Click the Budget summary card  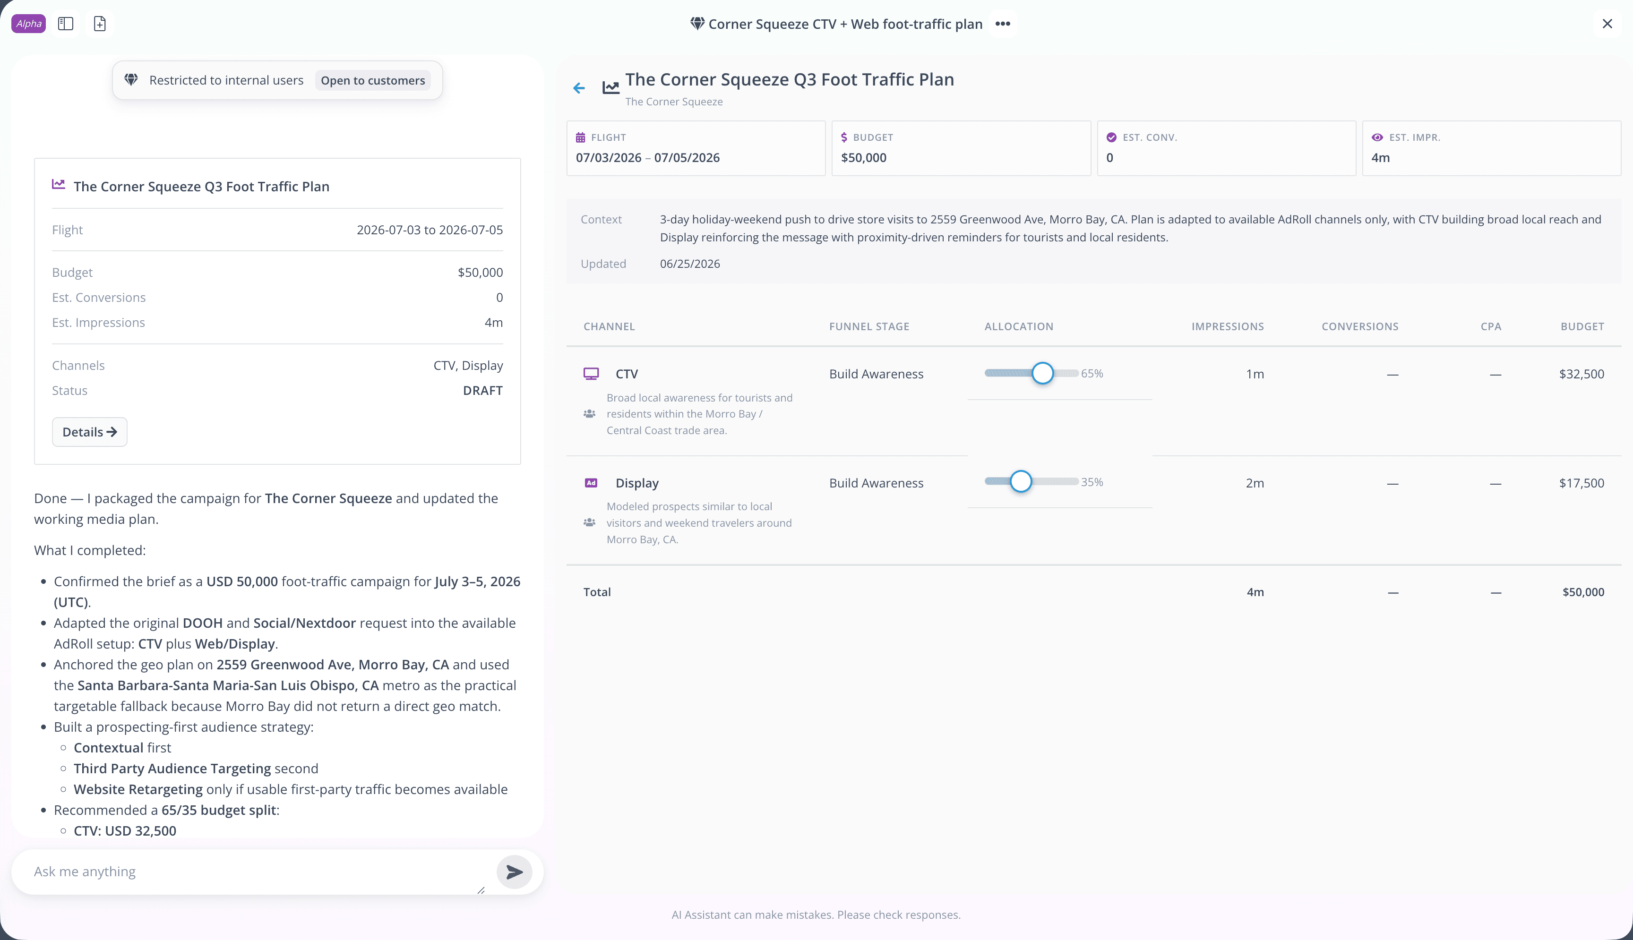point(962,148)
